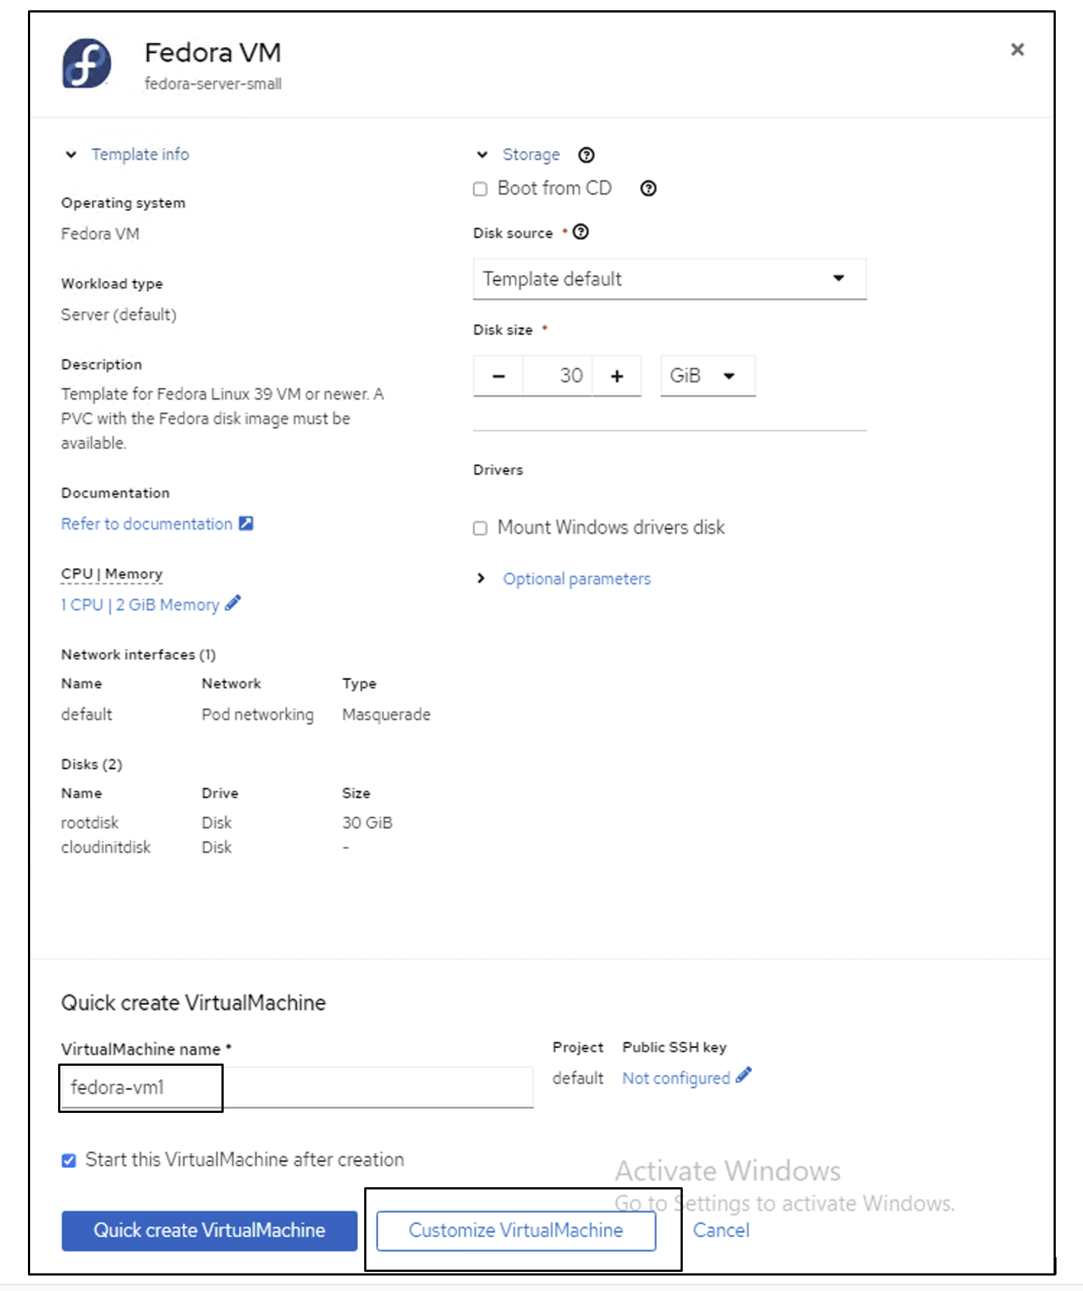The height and width of the screenshot is (1291, 1083).
Task: Click the 1 CPU | 2 GiB Memory link
Action: pyautogui.click(x=140, y=604)
